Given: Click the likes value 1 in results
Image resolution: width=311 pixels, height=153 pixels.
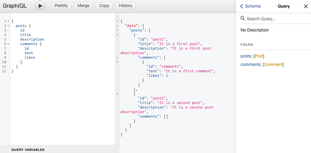Looking at the screenshot, I should (167, 76).
